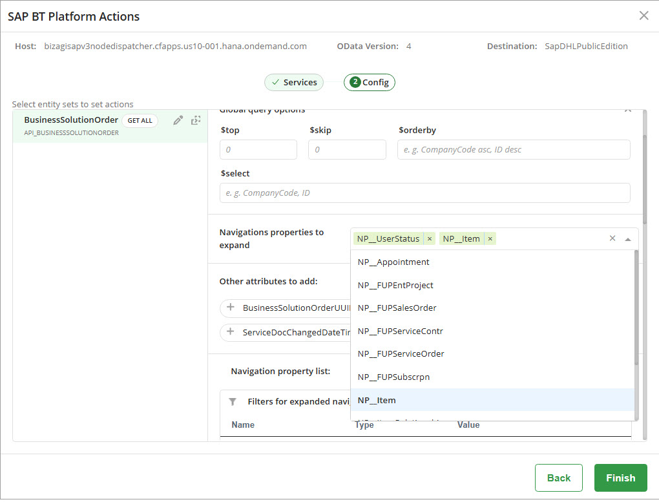Pick NP__FUPServiceContr option
This screenshot has height=504, width=659.
click(492, 331)
